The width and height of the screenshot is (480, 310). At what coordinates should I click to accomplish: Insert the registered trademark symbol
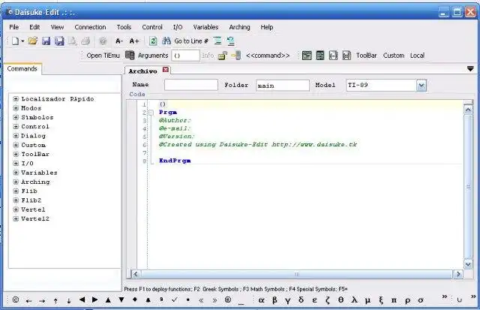click(228, 299)
